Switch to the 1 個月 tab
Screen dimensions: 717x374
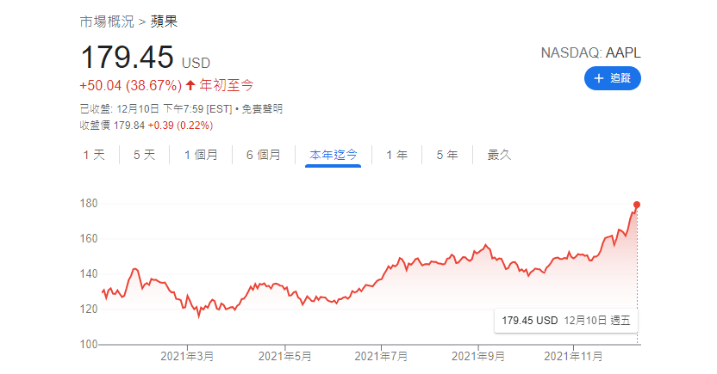pyautogui.click(x=201, y=155)
